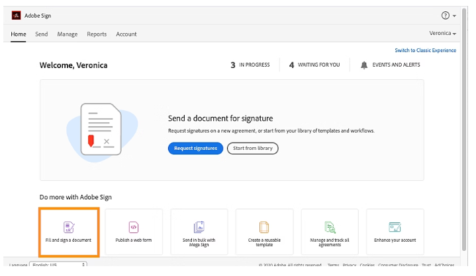Open the Account tab
Viewport: 476px width, 276px height.
pos(126,34)
